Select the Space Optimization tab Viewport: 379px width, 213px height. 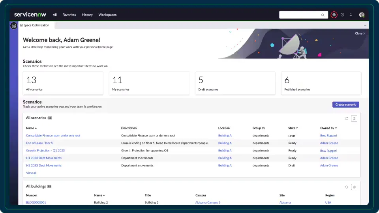point(36,25)
